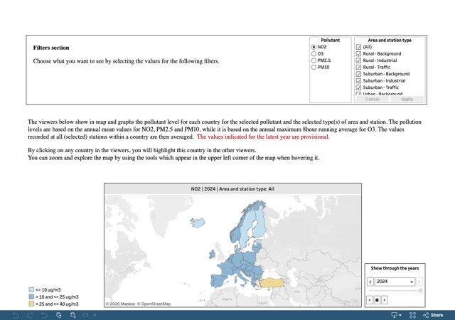The height and width of the screenshot is (320, 455).
Task: Click the <= 10 ug/m3 legend swatch
Action: [31, 289]
